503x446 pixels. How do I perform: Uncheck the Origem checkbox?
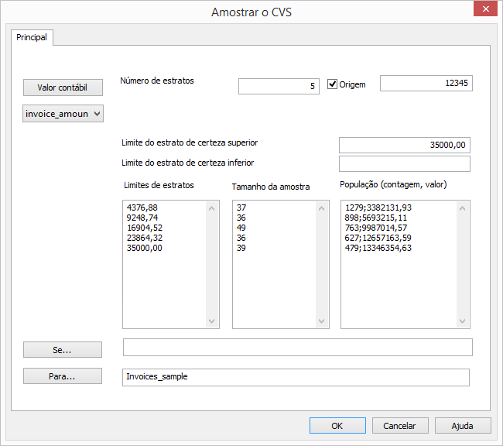(334, 84)
